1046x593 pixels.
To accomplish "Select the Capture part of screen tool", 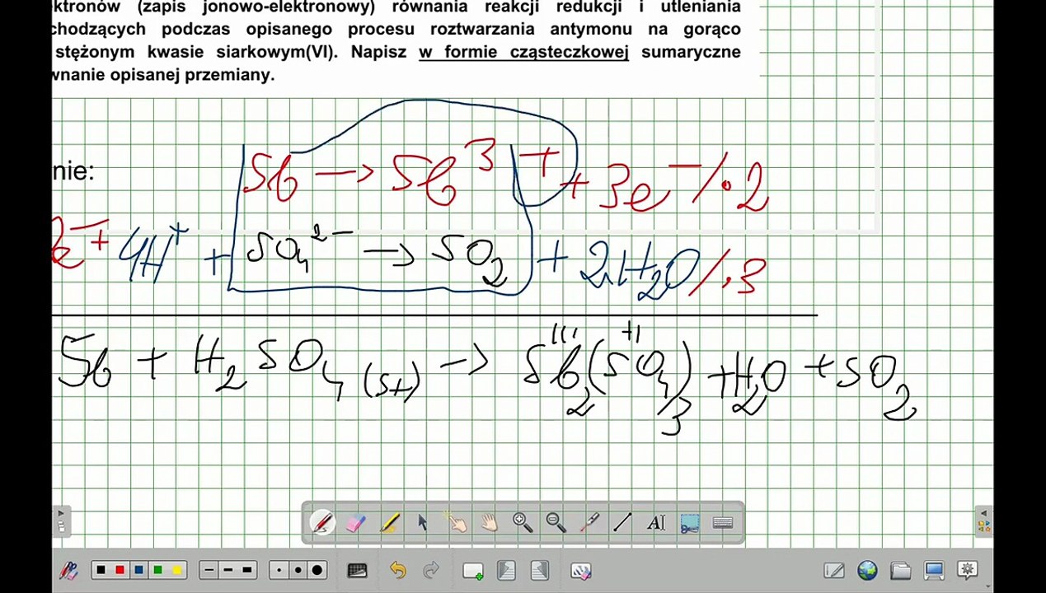I will [x=690, y=522].
